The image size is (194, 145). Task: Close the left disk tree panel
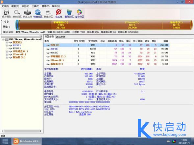41,36
